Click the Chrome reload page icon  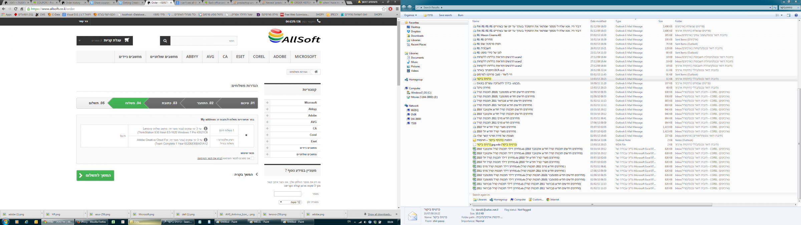pyautogui.click(x=16, y=9)
